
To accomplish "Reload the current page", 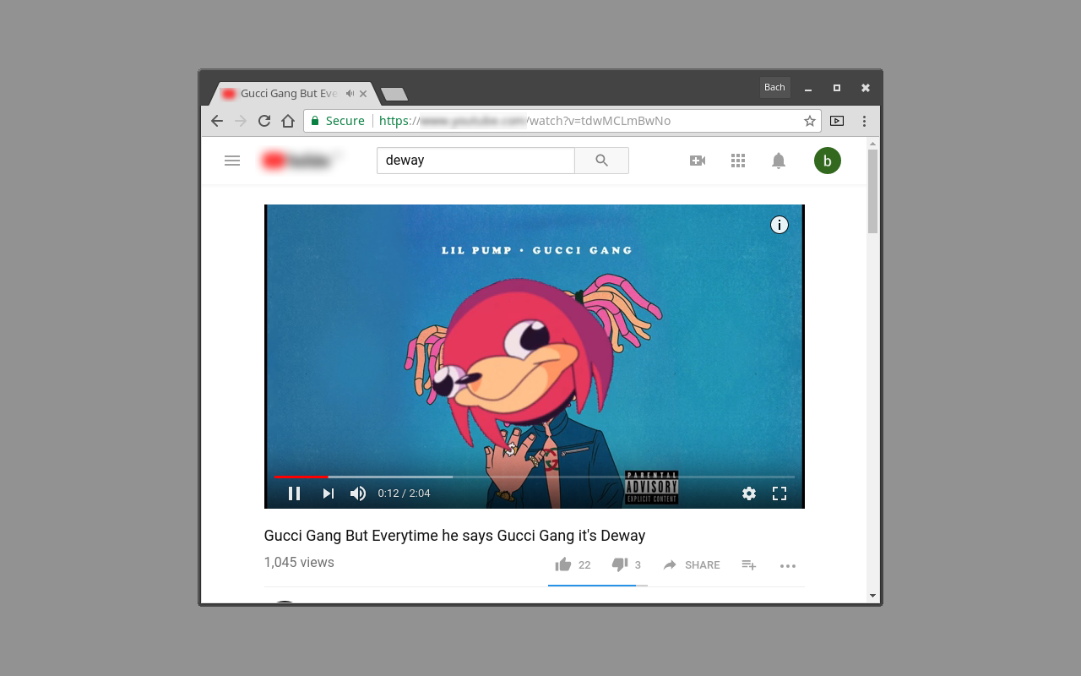I will tap(264, 121).
